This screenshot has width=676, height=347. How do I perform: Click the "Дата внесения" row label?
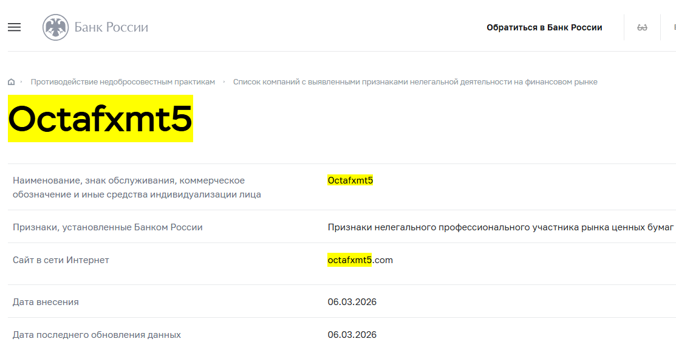tap(46, 302)
